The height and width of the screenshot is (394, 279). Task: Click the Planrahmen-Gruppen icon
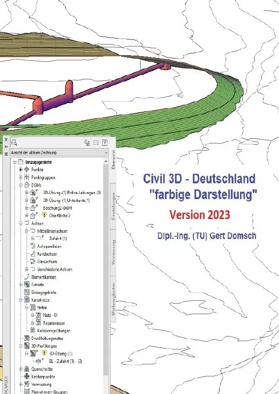(x=27, y=391)
